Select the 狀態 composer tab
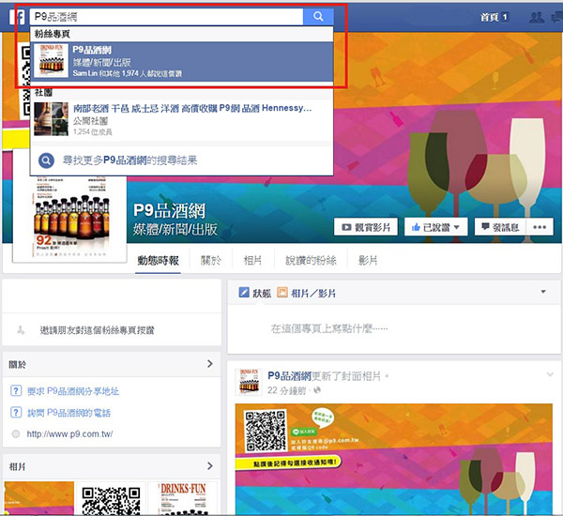 tap(255, 293)
